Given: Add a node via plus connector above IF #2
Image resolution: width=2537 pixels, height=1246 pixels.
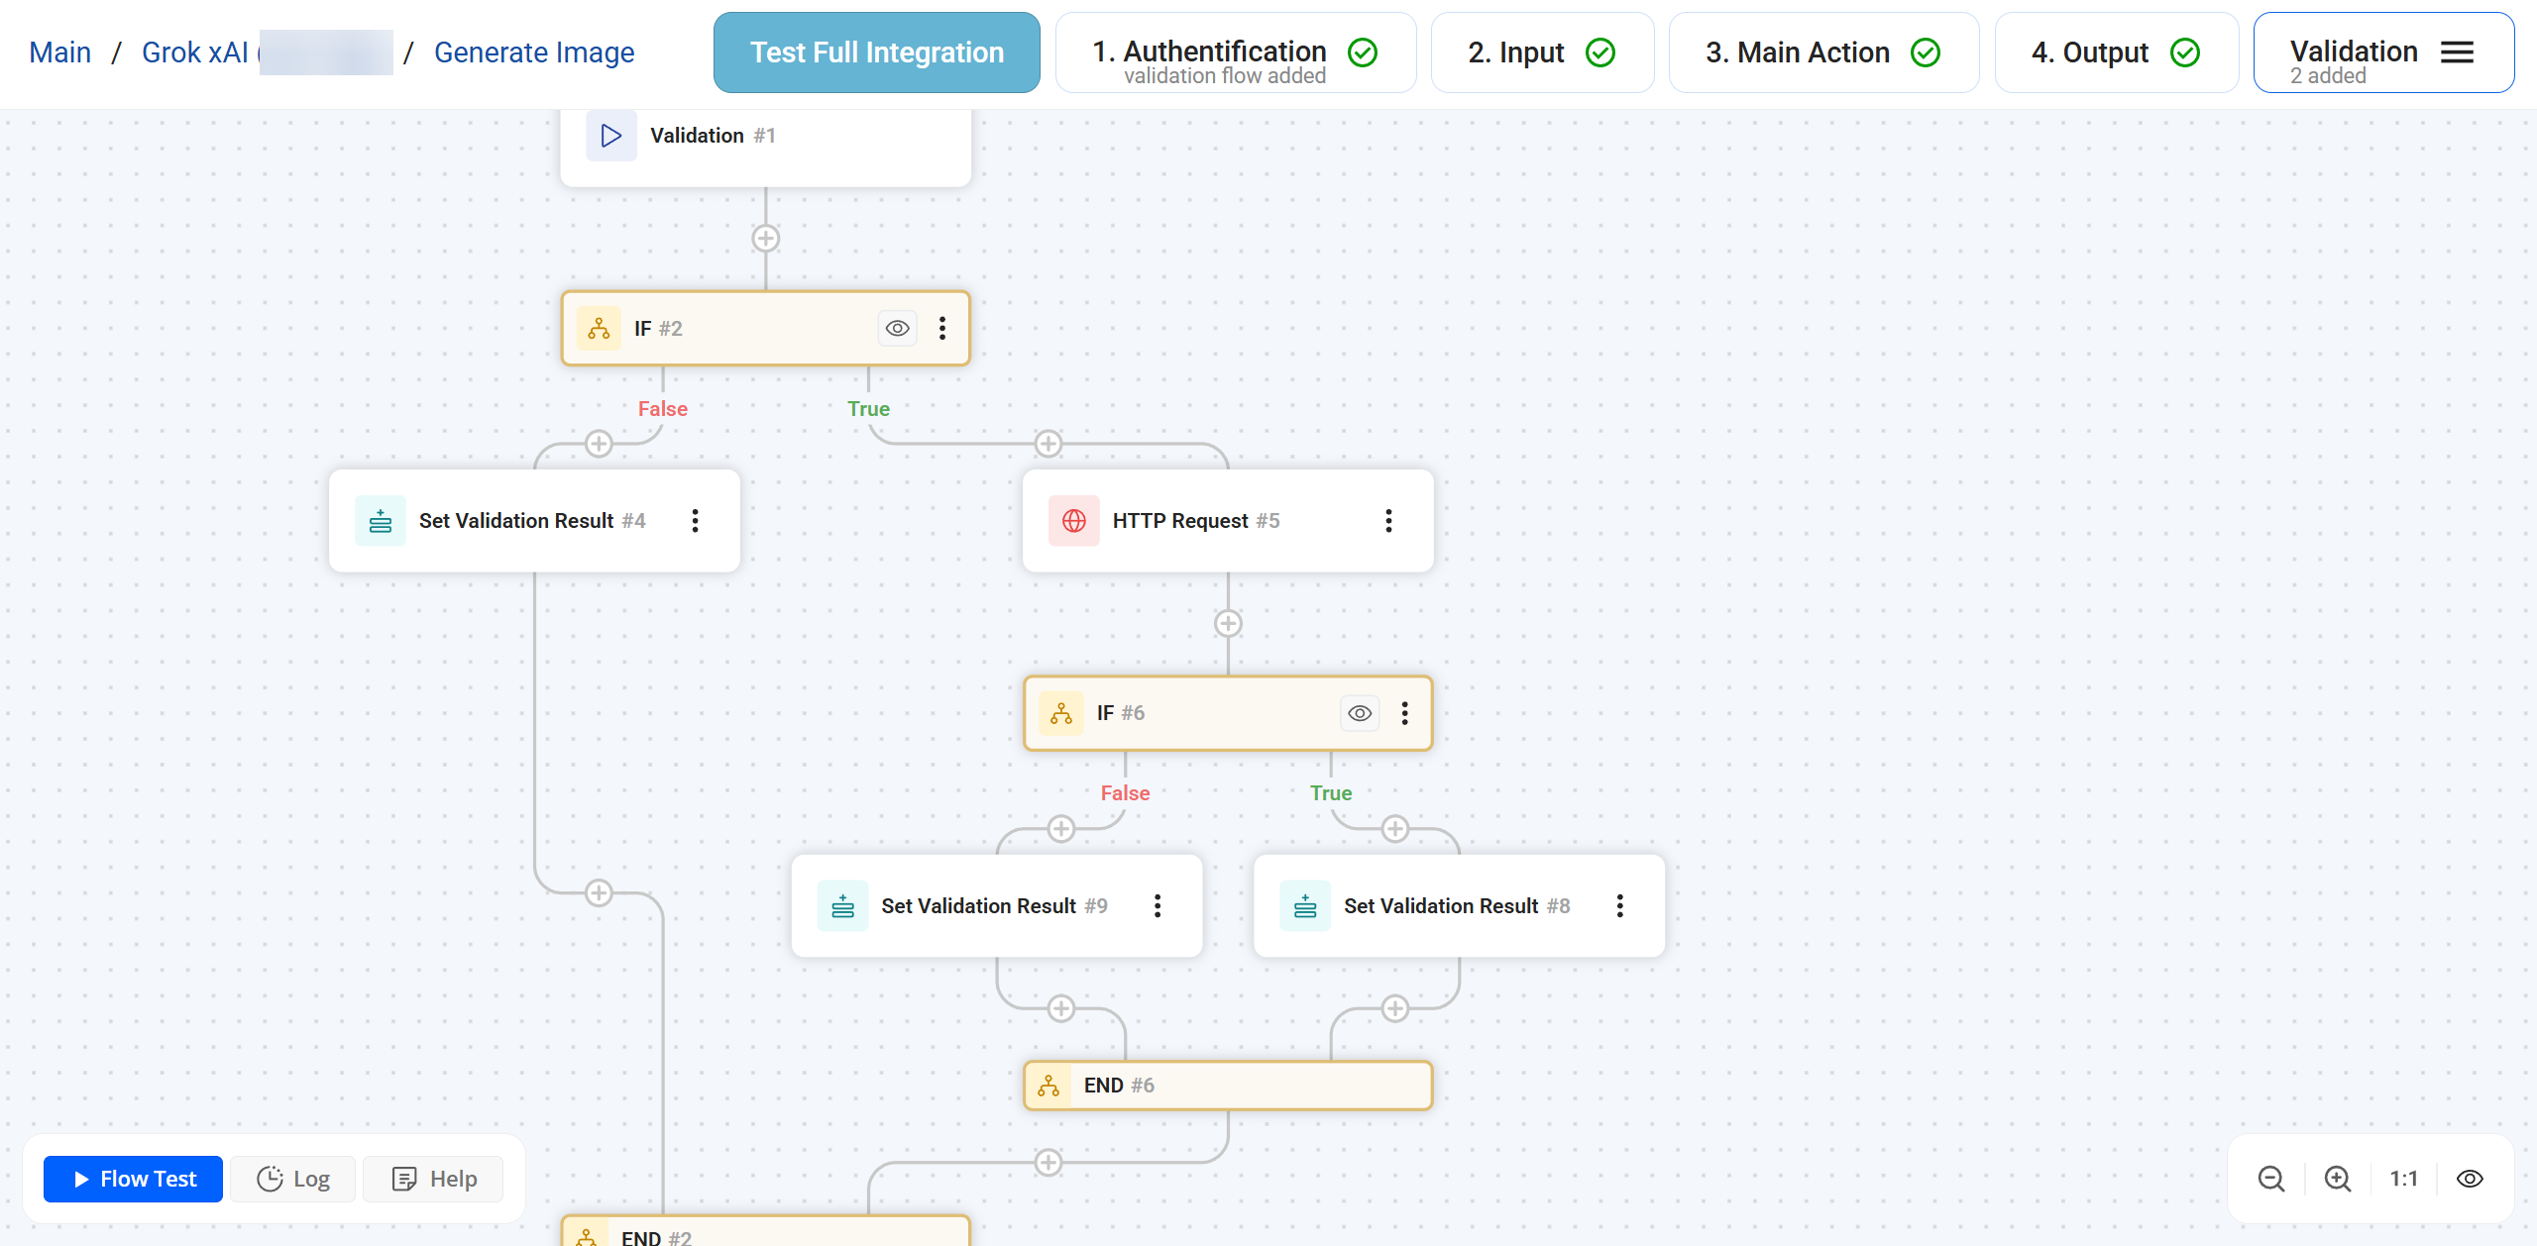Looking at the screenshot, I should 765,238.
